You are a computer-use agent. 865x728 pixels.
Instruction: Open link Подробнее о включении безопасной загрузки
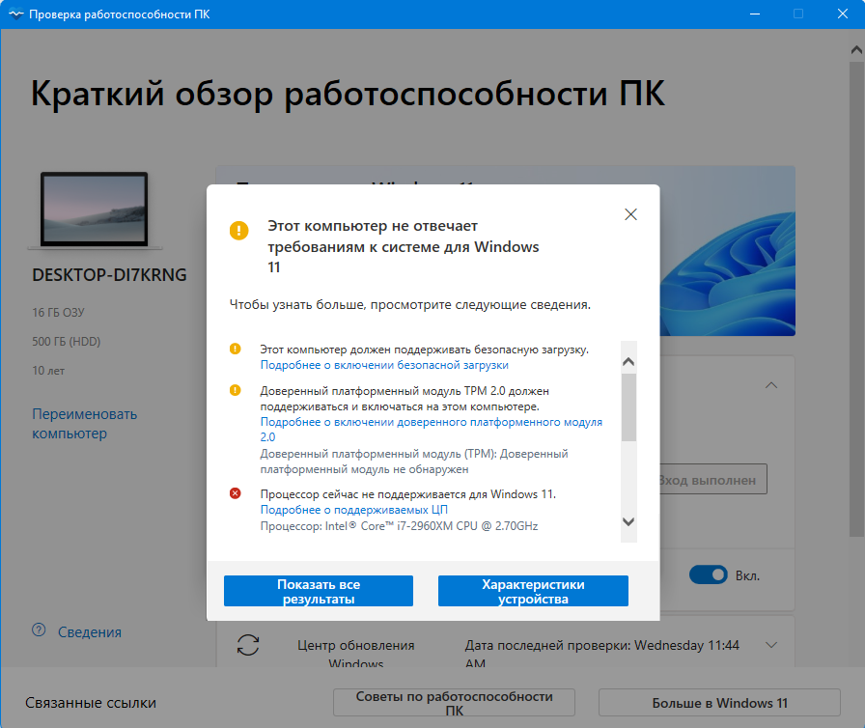tap(384, 365)
